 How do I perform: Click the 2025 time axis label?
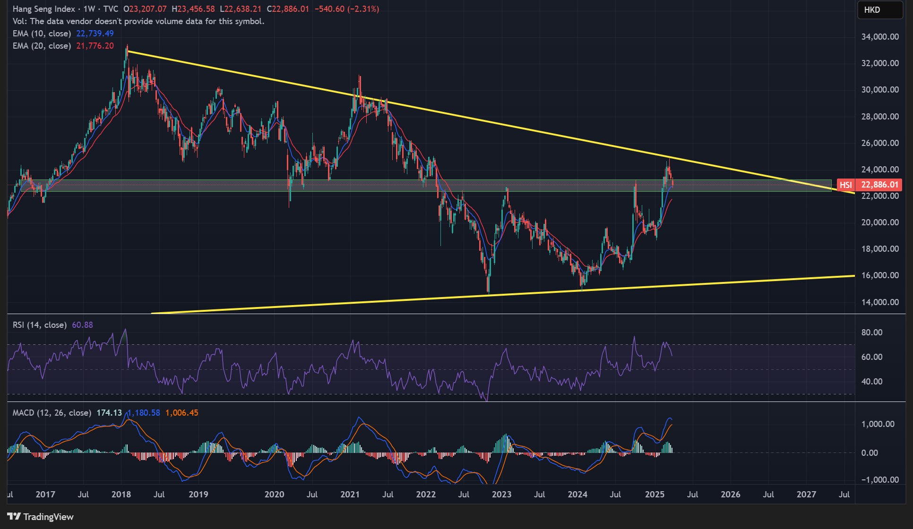tap(655, 495)
